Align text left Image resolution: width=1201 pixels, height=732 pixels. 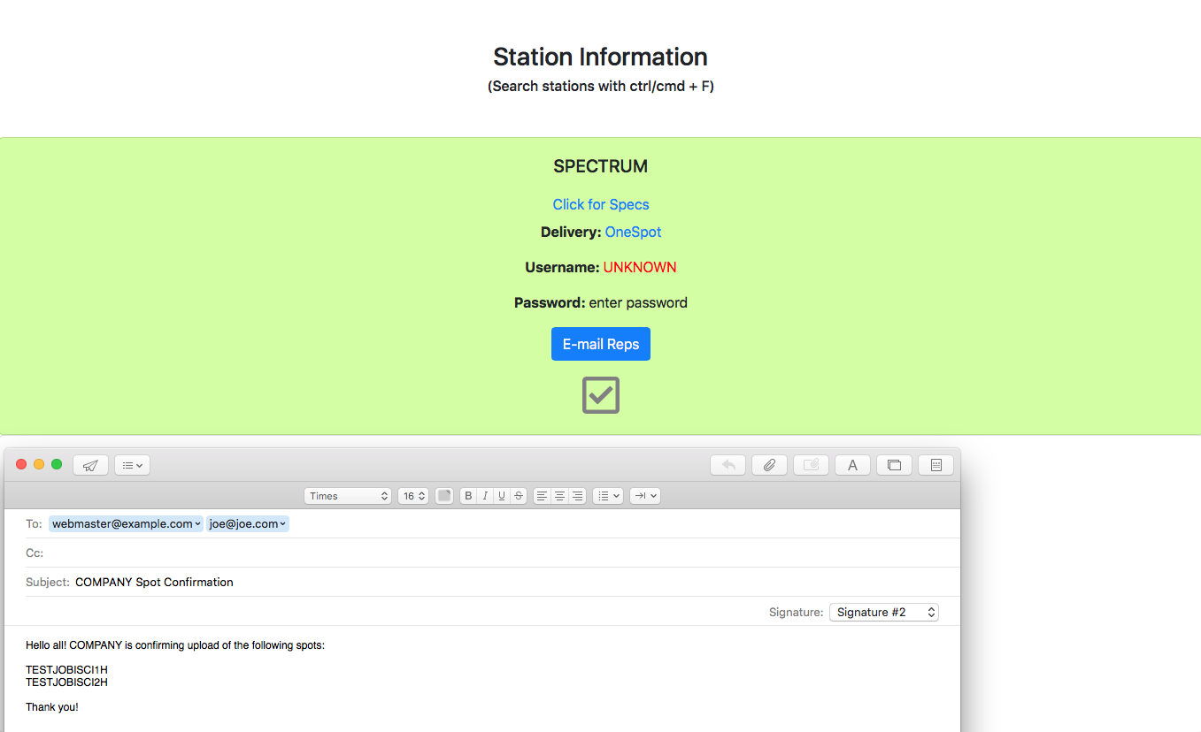[x=542, y=496]
